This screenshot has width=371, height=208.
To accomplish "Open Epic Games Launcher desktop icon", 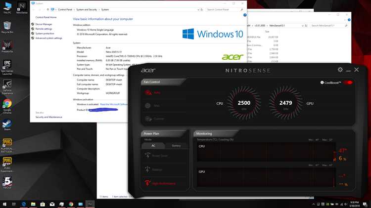I will point(7,67).
